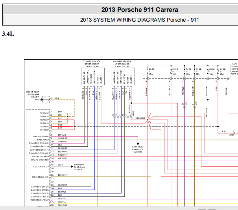Click the BRN/GRN wire label at pin 28
Image resolution: width=238 pixels, height=210 pixels.
click(63, 205)
